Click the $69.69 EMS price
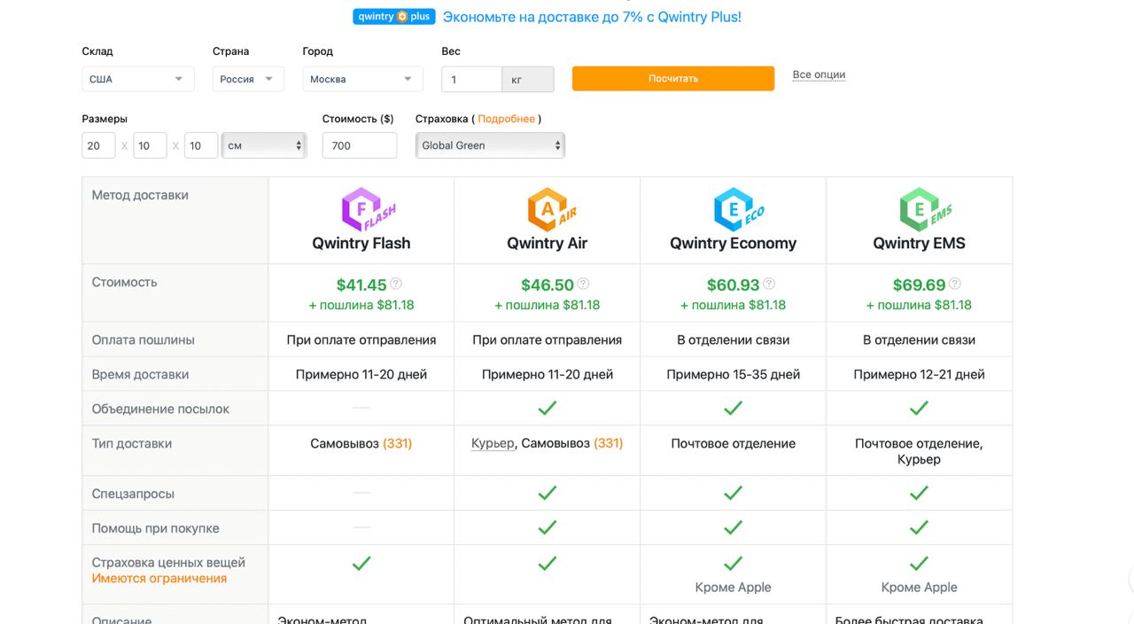This screenshot has height=624, width=1134. coord(920,285)
